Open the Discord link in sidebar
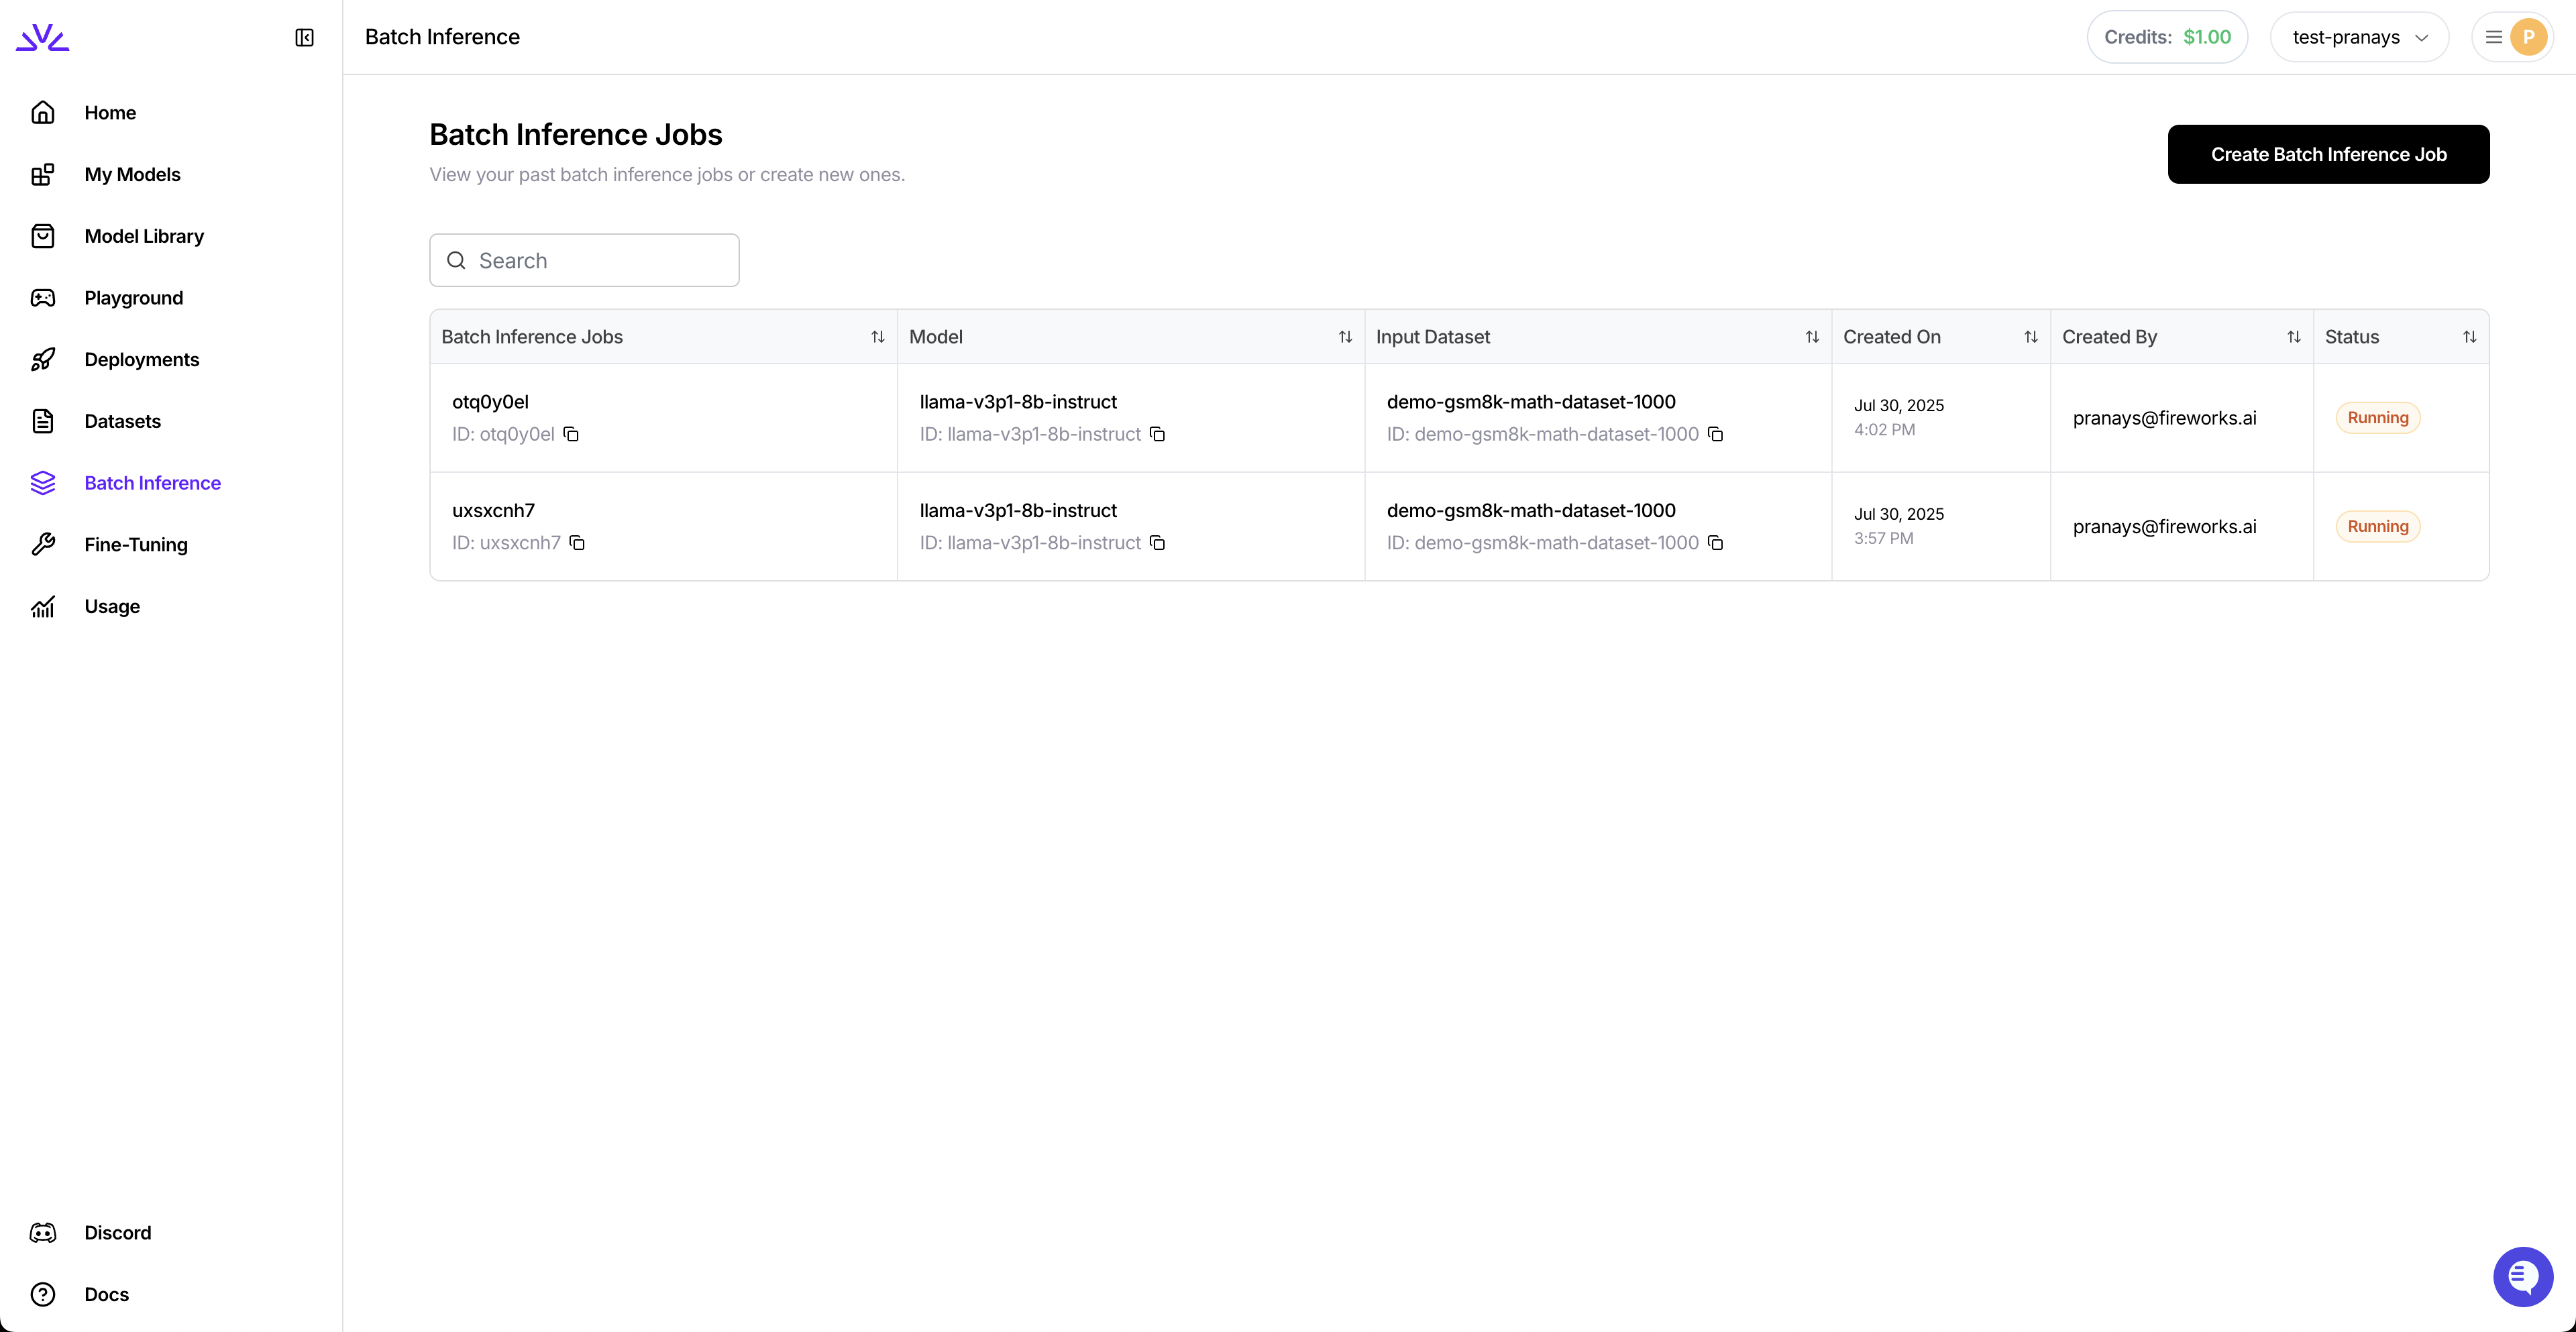The width and height of the screenshot is (2576, 1332). click(117, 1233)
